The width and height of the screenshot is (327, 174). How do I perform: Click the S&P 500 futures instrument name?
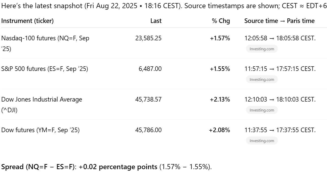pos(45,69)
